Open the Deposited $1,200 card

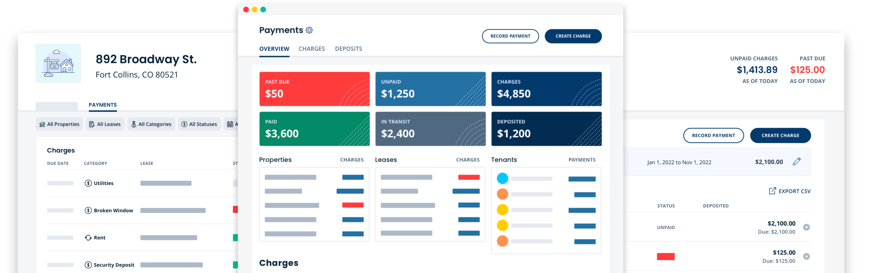(546, 129)
